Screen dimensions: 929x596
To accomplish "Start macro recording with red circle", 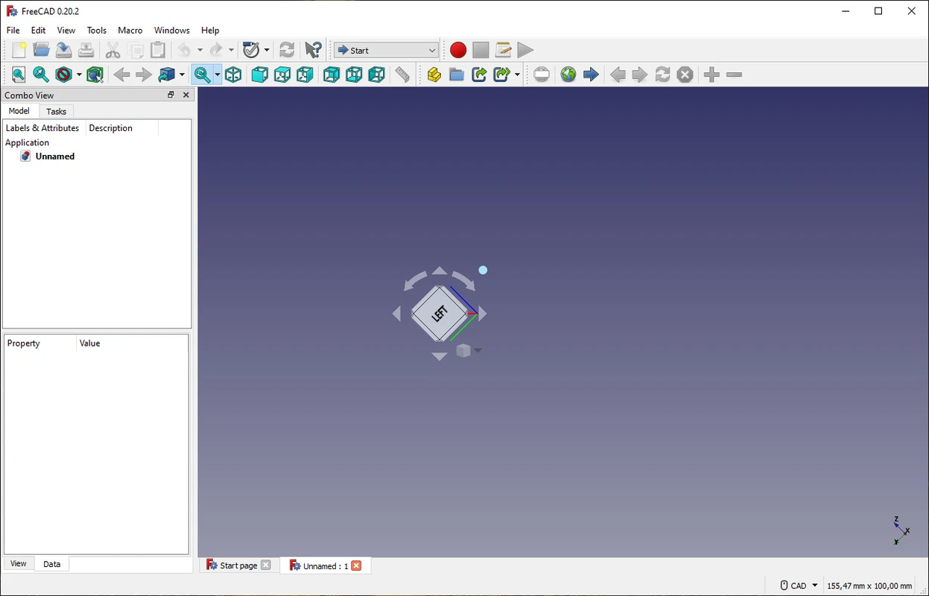I will click(458, 50).
